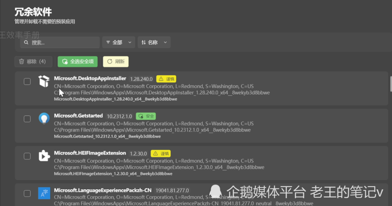Image resolution: width=392 pixels, height=206 pixels.
Task: Click version number 1.2.30.0
Action: coord(138,153)
